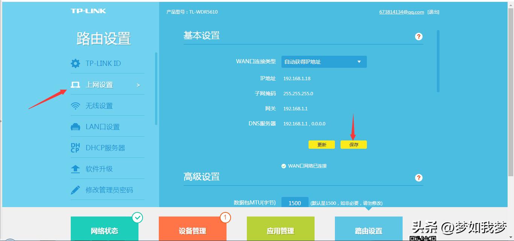Switch to the 应用管理 tab

point(280,231)
